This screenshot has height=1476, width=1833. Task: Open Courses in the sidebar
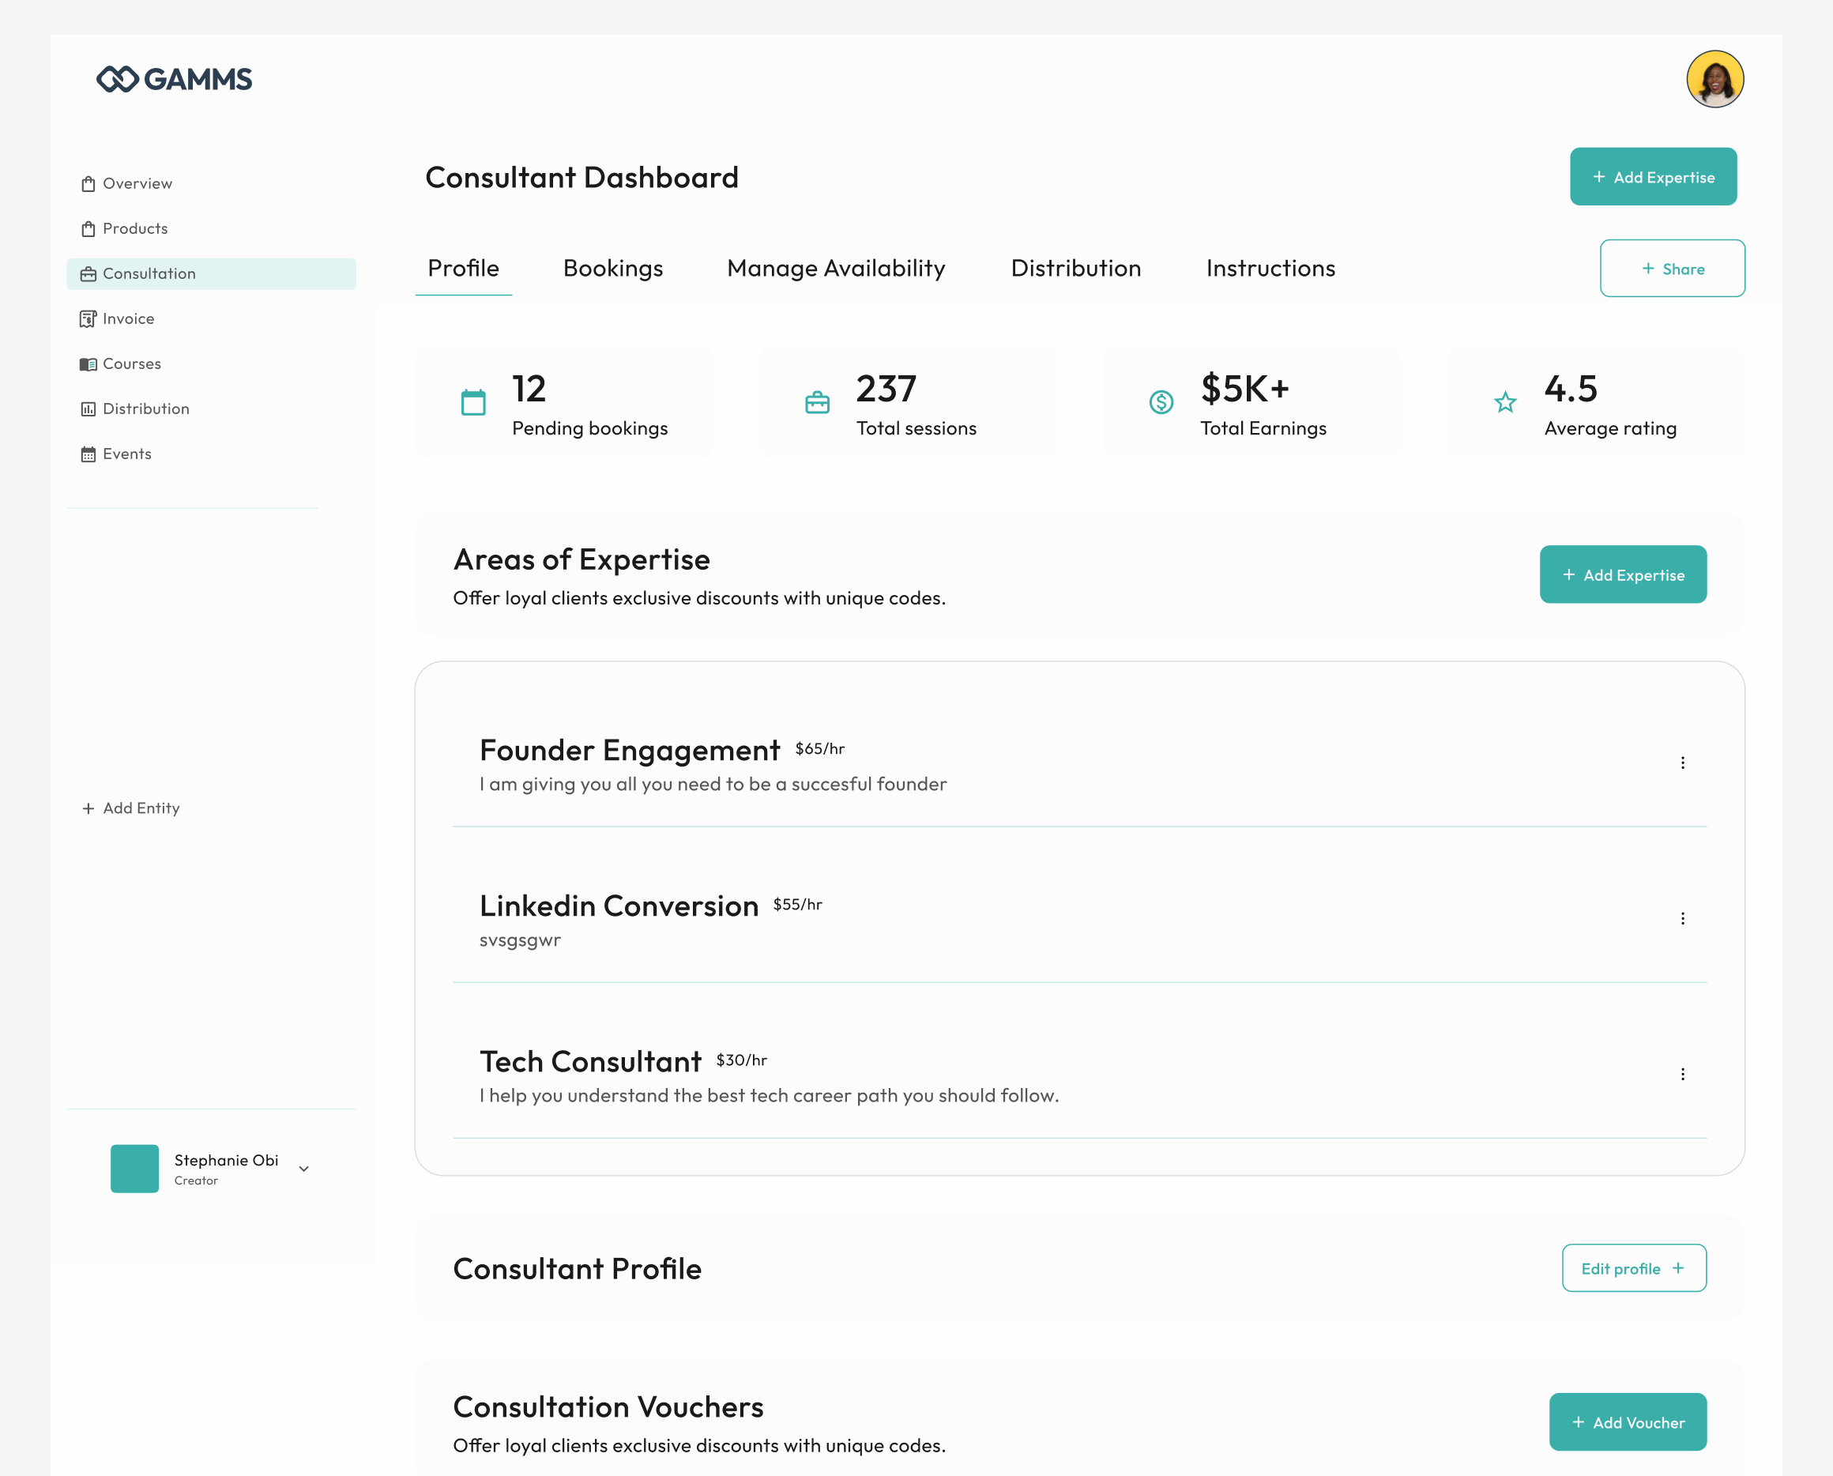[x=132, y=364]
